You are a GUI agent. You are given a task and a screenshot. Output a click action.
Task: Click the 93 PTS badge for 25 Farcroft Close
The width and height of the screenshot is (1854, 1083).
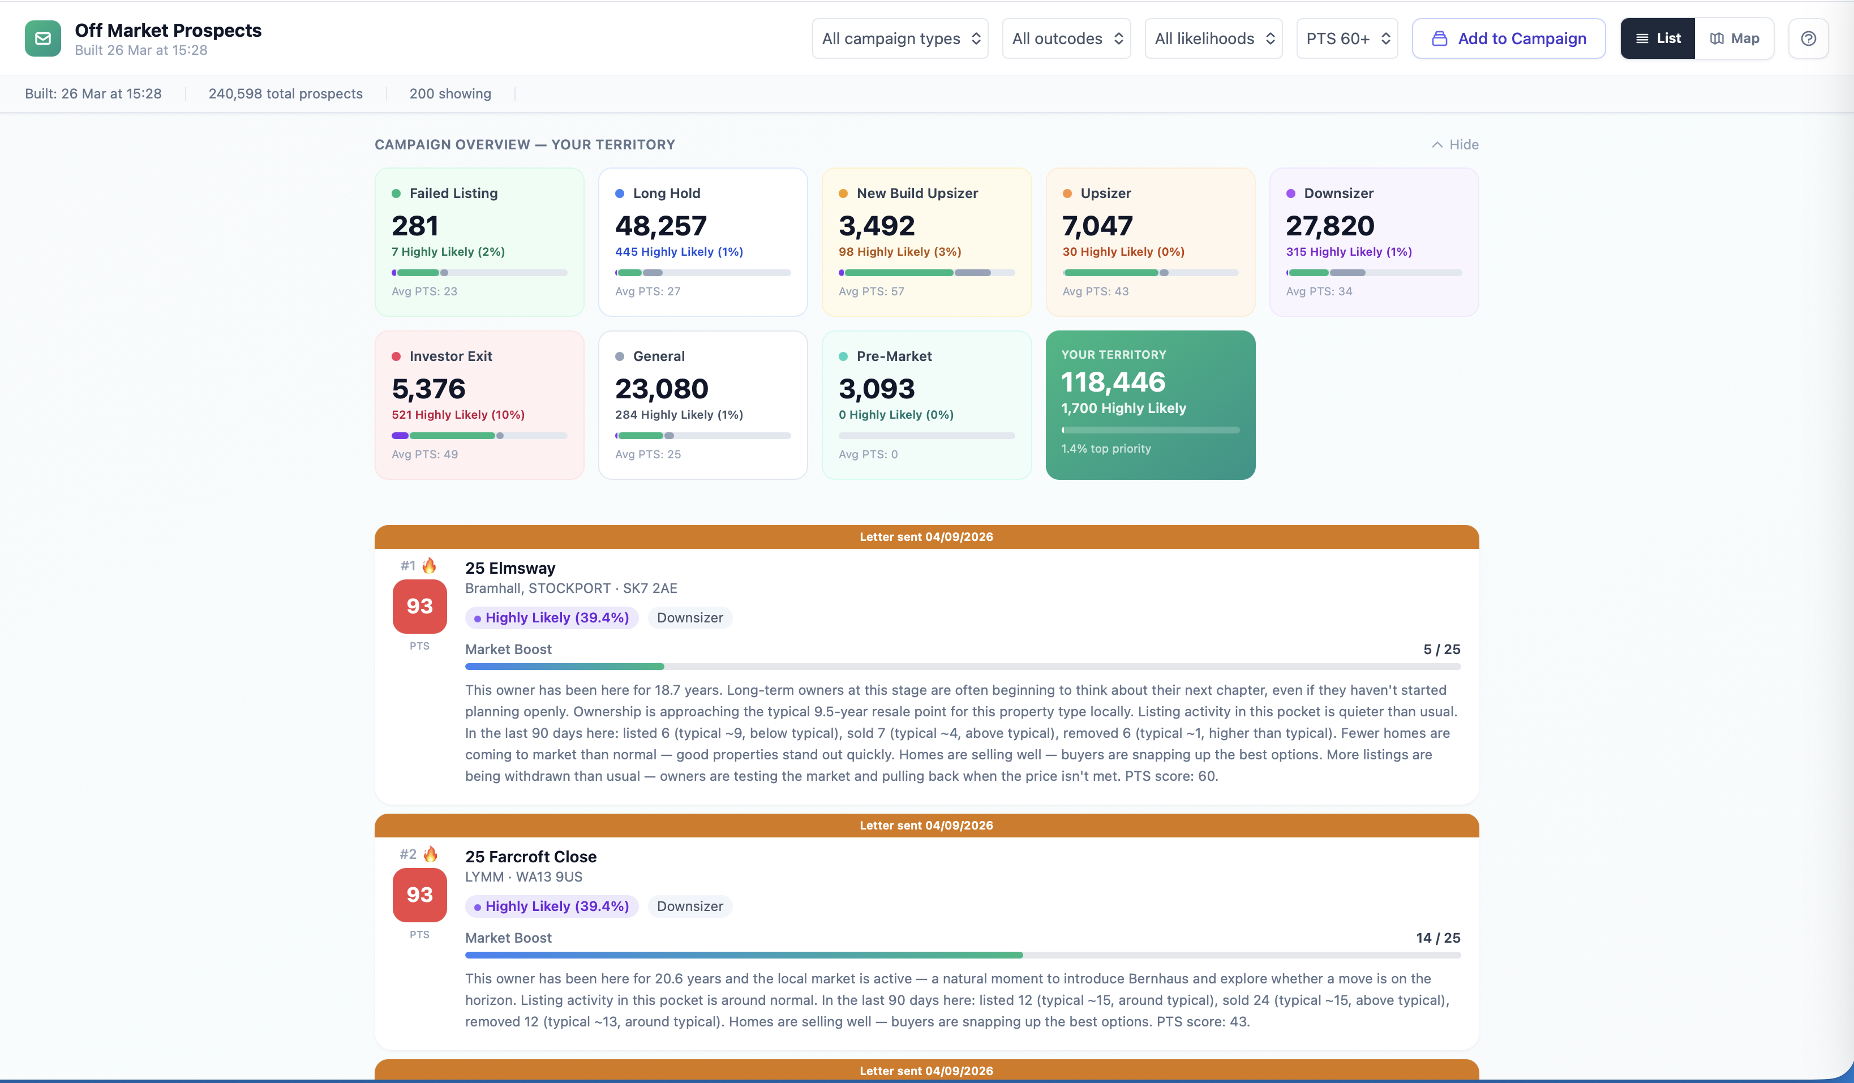click(x=419, y=895)
